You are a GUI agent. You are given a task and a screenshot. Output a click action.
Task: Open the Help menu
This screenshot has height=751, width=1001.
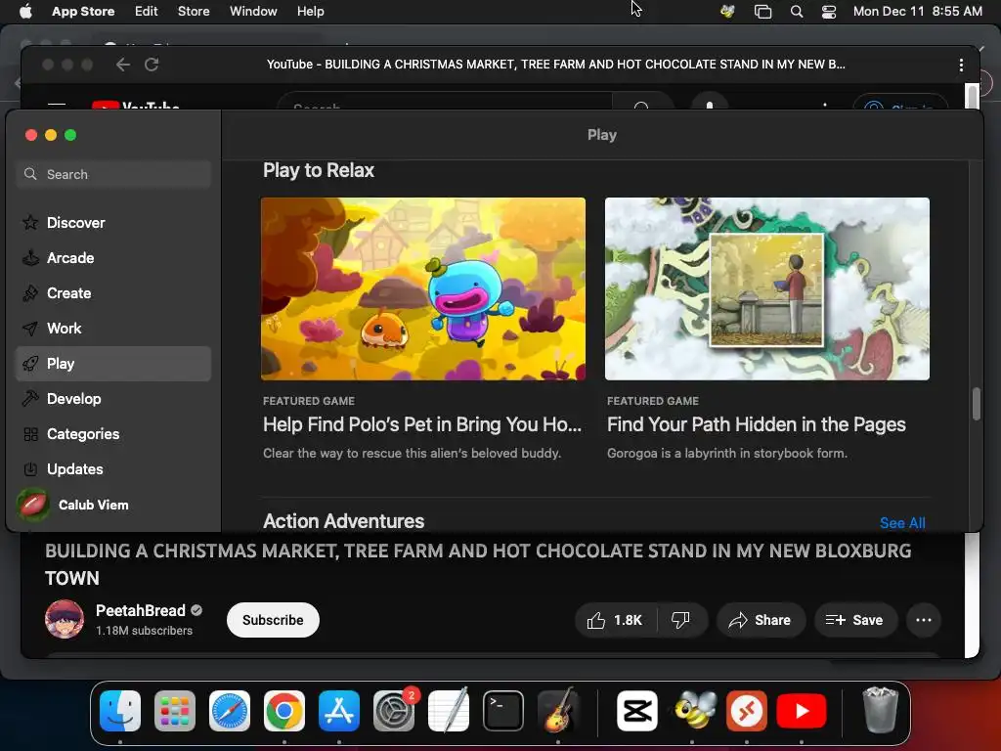coord(310,11)
